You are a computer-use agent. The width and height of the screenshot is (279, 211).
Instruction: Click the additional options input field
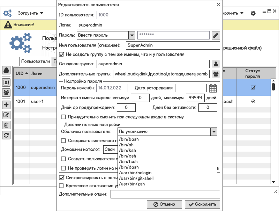pos(165,194)
